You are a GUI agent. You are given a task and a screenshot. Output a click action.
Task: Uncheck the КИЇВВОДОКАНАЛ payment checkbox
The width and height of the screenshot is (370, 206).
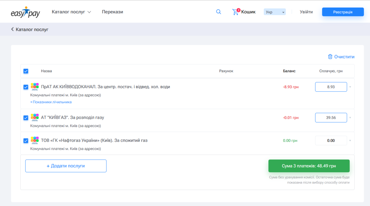coord(26,87)
